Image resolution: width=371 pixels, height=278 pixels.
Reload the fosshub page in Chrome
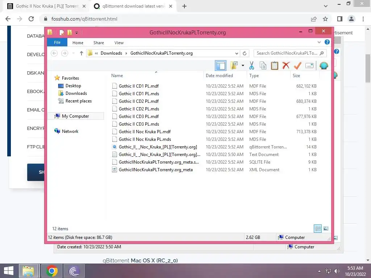tap(31, 19)
